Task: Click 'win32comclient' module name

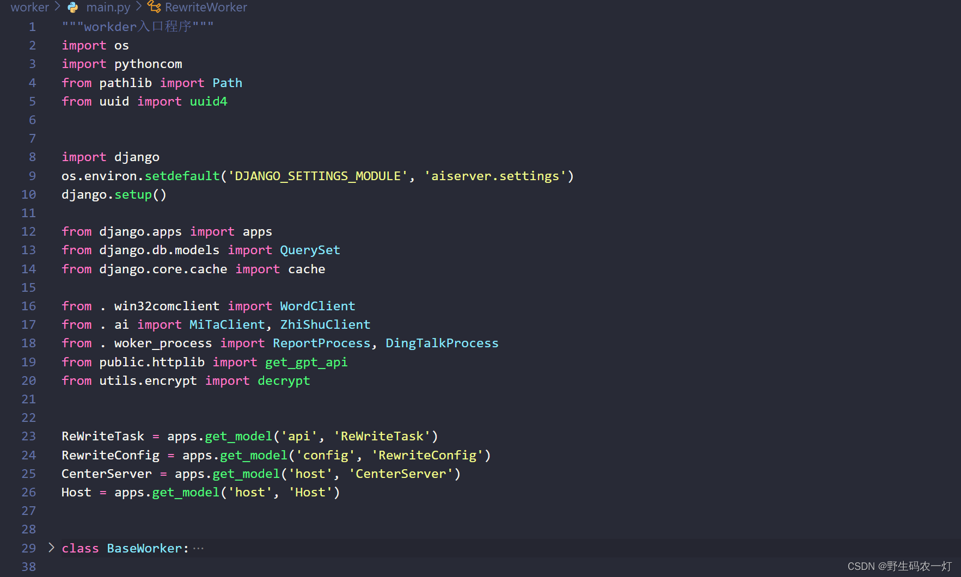Action: (167, 306)
